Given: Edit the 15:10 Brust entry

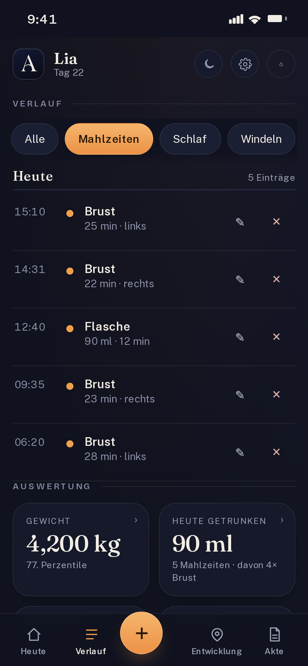Looking at the screenshot, I should coord(240,222).
